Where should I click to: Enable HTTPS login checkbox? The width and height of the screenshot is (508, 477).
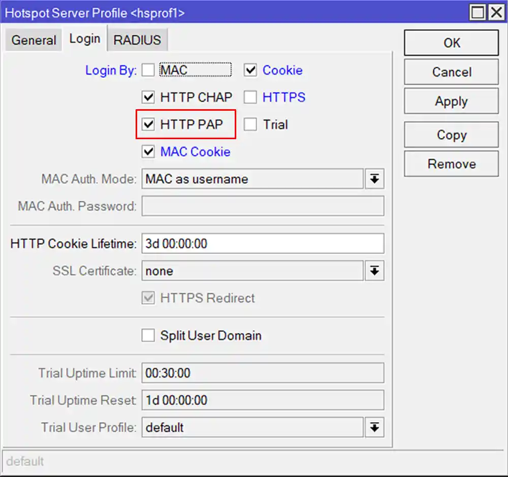tap(250, 97)
